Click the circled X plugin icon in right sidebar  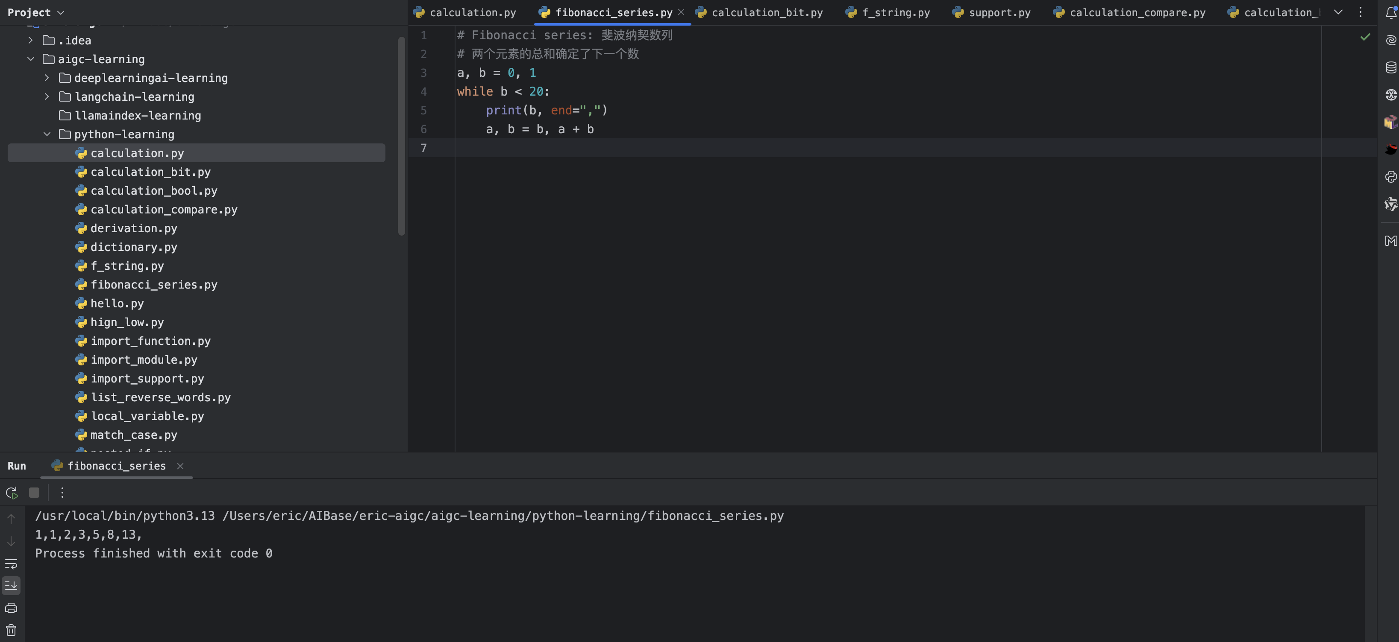tap(1391, 94)
